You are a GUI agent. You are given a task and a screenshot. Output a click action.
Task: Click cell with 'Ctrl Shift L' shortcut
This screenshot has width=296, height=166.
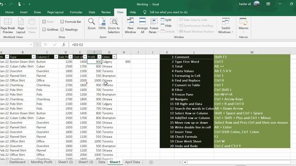pyautogui.click(x=252, y=90)
